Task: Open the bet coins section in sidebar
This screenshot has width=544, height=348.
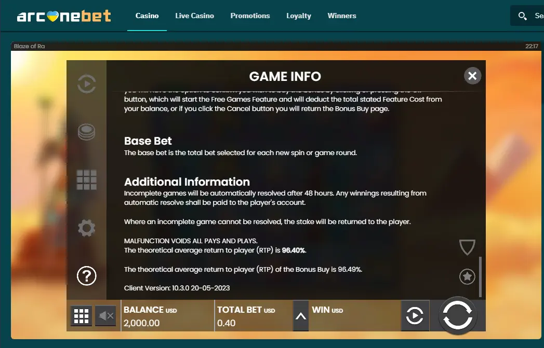Action: click(86, 132)
